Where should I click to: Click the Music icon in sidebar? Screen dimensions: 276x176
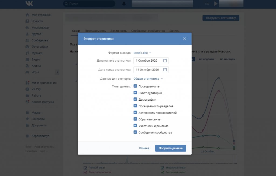(x=27, y=53)
